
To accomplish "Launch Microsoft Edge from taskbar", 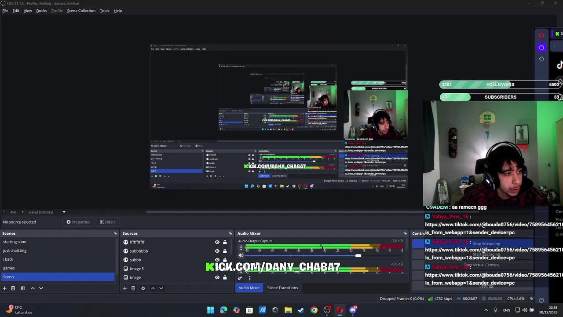I will (223, 310).
